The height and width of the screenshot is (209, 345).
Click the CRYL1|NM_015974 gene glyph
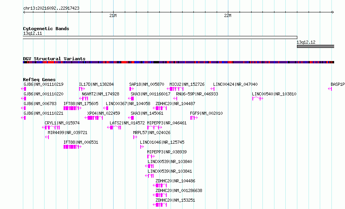click(x=51, y=127)
